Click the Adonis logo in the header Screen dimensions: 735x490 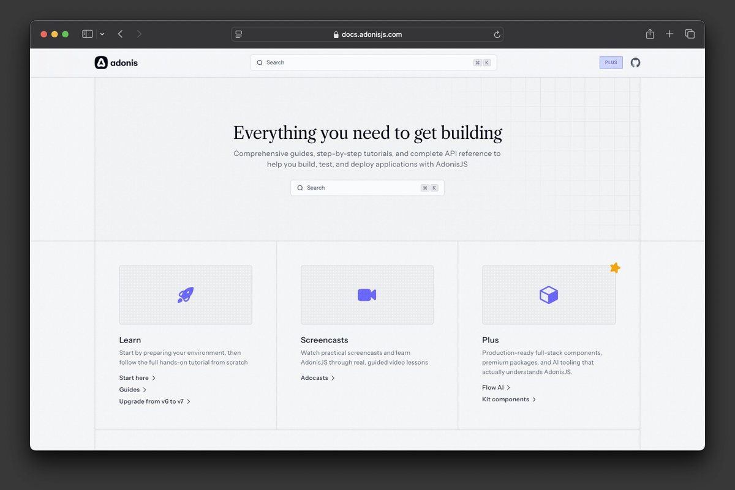pos(116,62)
